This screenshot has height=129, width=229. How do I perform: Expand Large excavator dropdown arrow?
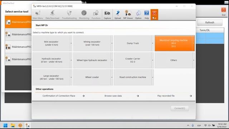pyautogui.click(x=71, y=77)
